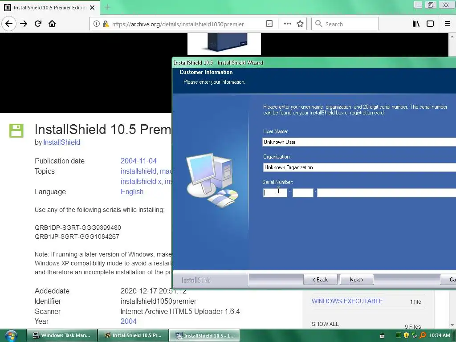Click the keyboard icon in system tray
Viewport: 456px width, 342px height.
click(x=382, y=336)
